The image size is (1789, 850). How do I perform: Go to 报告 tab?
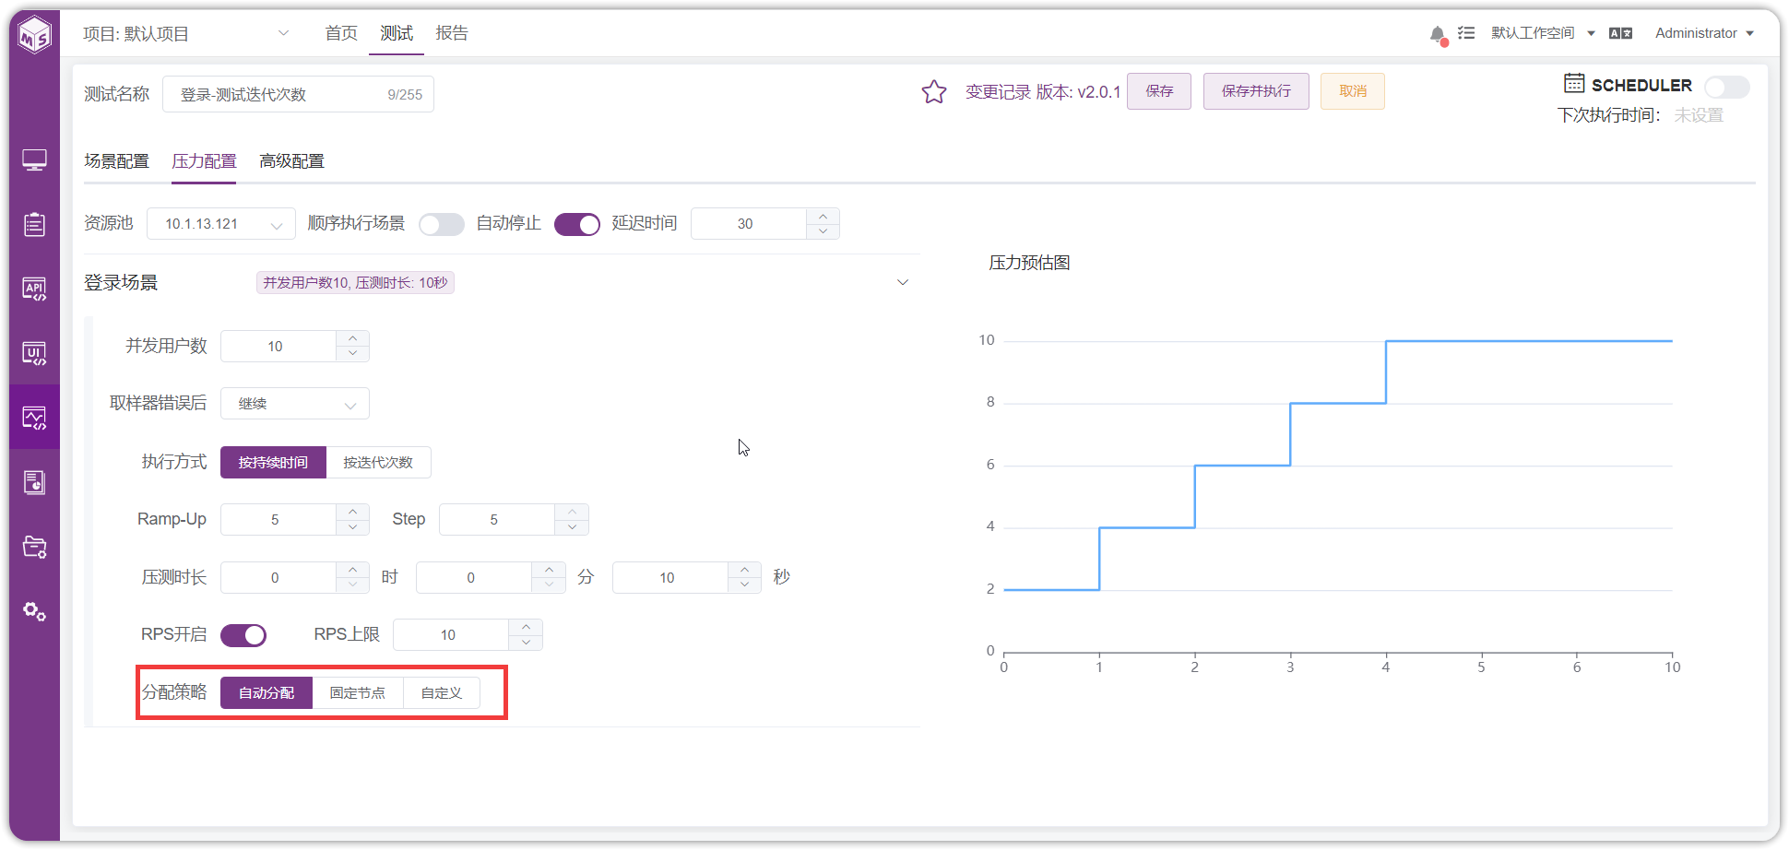[x=452, y=33]
